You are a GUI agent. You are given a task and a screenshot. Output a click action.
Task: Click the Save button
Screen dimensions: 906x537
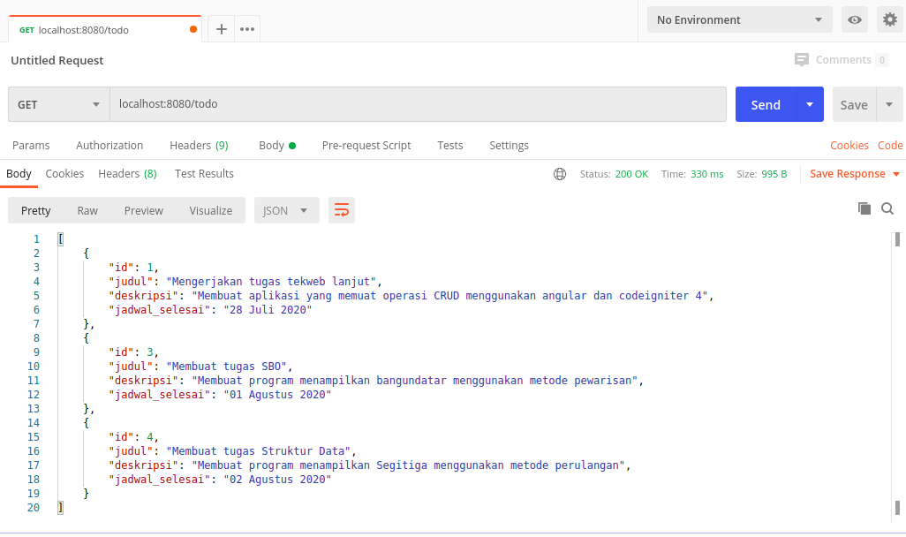coord(854,104)
